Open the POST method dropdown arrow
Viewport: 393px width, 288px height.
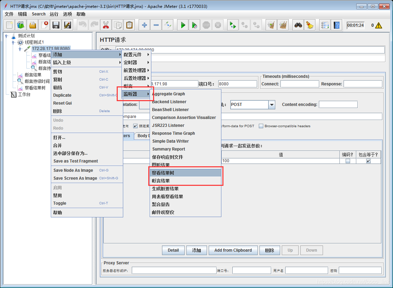tap(272, 105)
